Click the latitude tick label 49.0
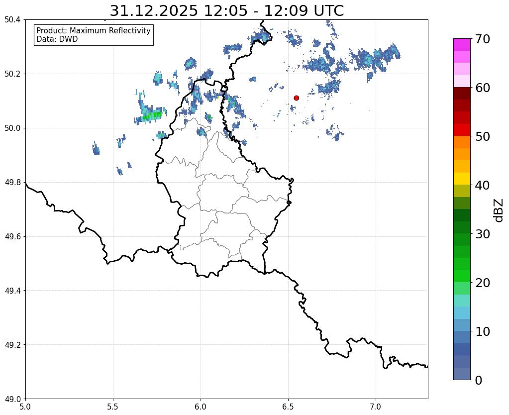This screenshot has width=509, height=415. tap(12, 399)
